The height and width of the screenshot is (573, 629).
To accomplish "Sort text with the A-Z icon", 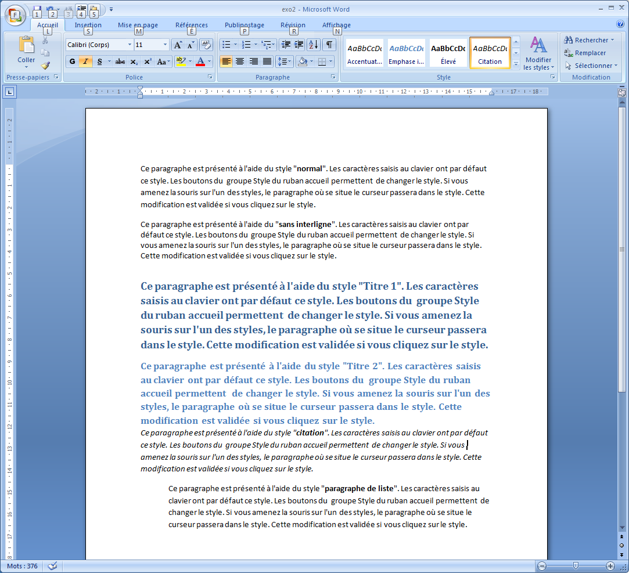I will (313, 45).
